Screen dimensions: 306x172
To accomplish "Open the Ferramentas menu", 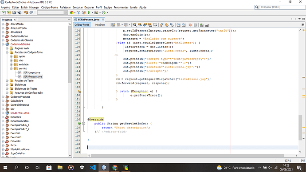I will point(121,8).
